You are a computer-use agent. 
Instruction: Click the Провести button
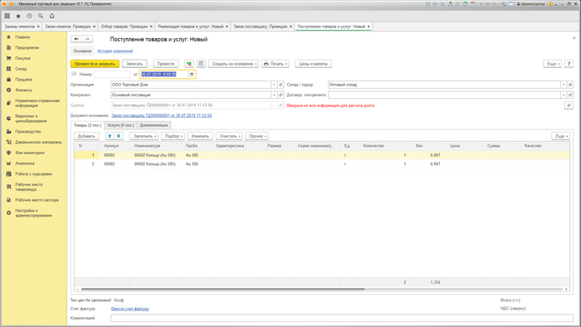point(166,64)
